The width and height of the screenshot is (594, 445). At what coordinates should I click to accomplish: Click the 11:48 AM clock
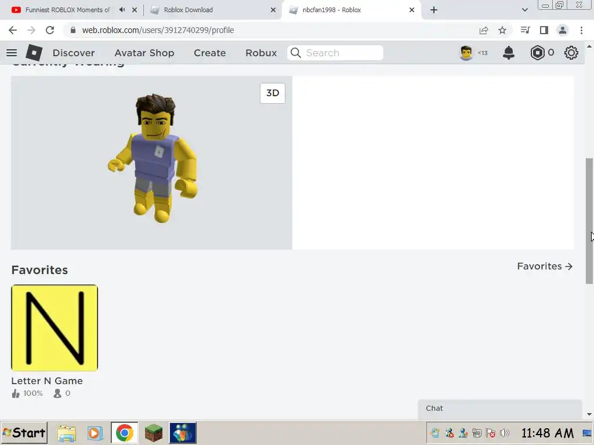pyautogui.click(x=548, y=433)
